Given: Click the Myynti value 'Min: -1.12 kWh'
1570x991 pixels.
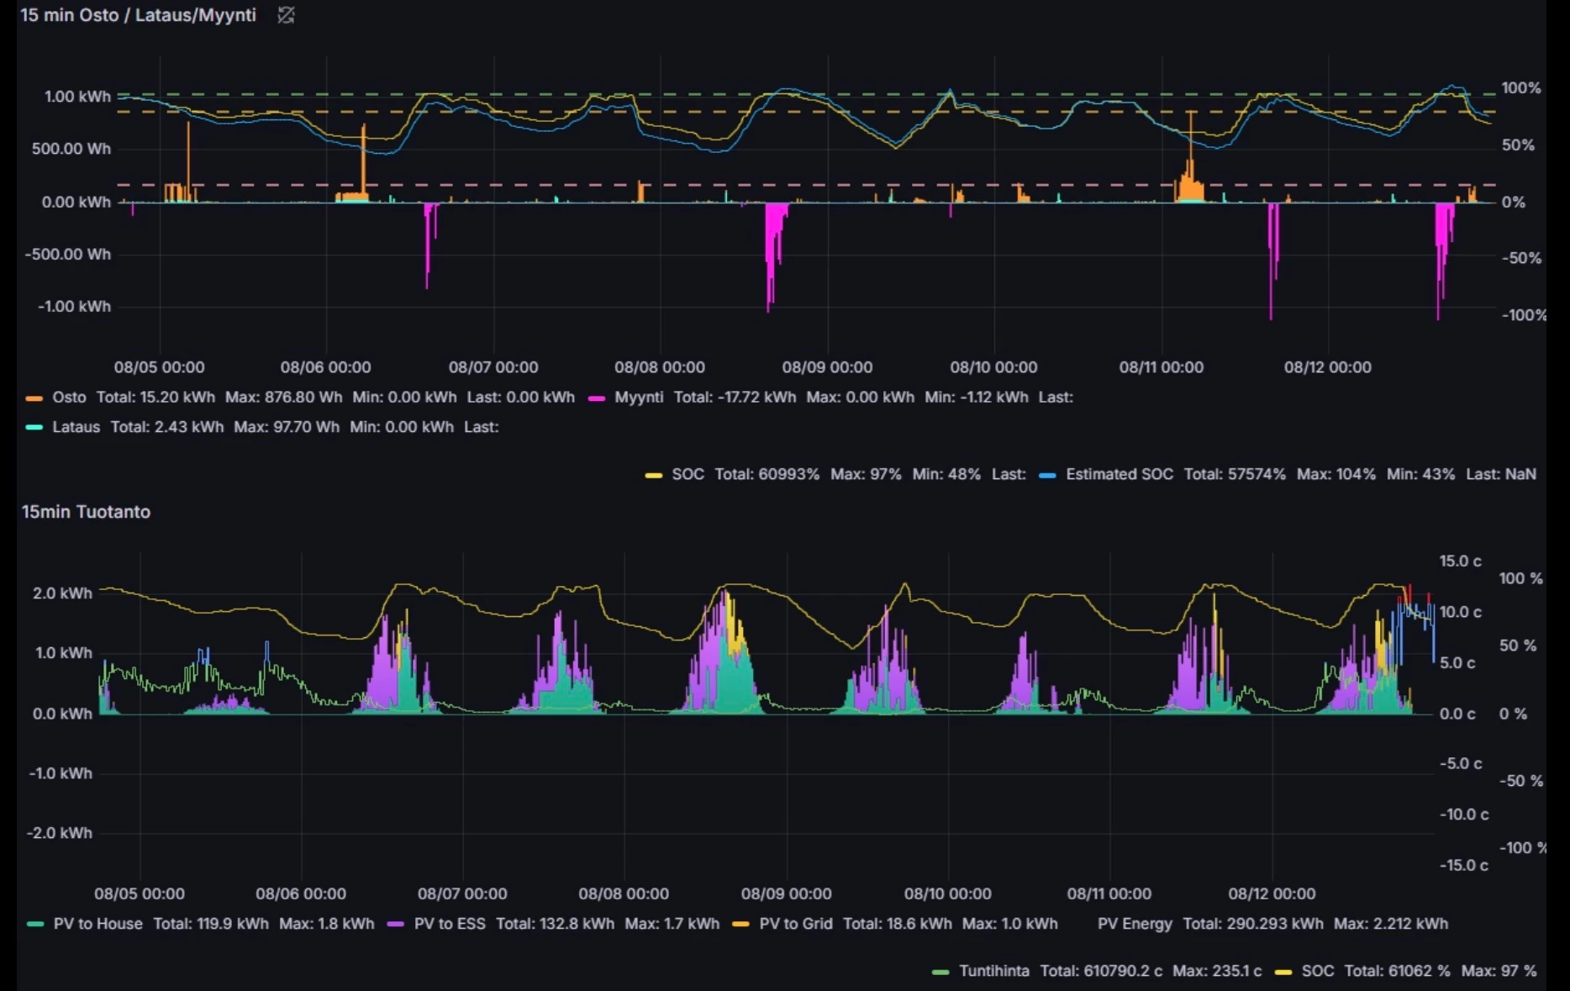Looking at the screenshot, I should tap(976, 397).
